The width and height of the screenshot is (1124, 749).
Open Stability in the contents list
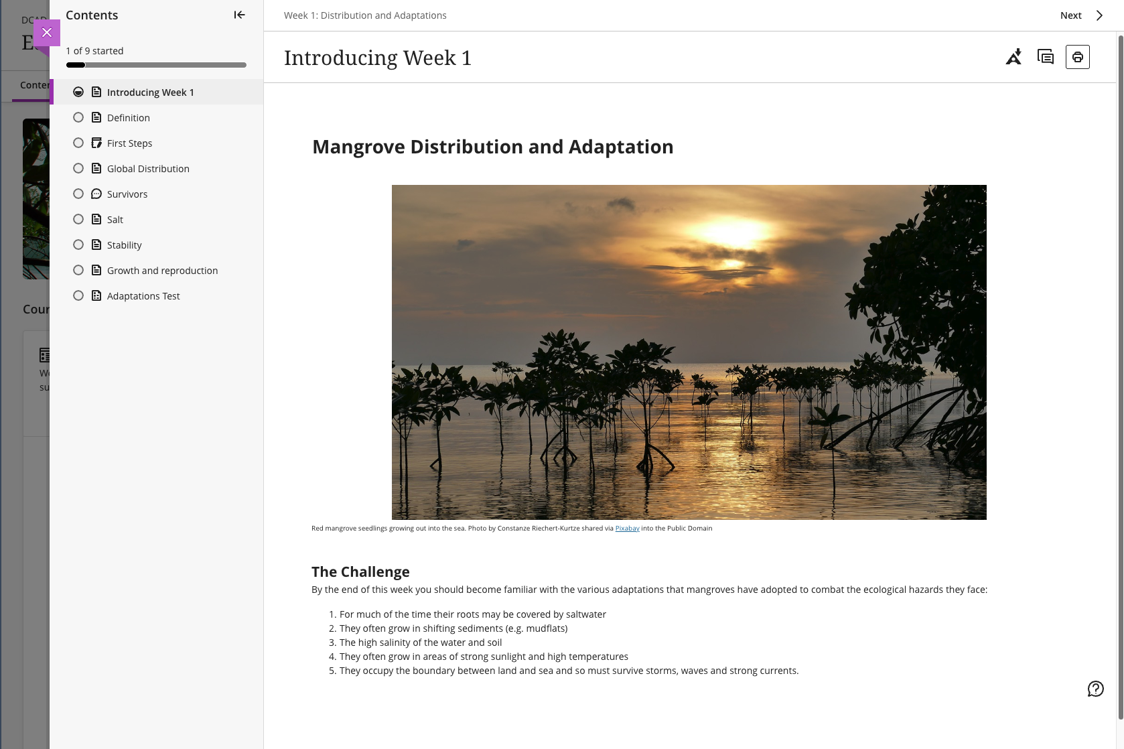point(125,245)
